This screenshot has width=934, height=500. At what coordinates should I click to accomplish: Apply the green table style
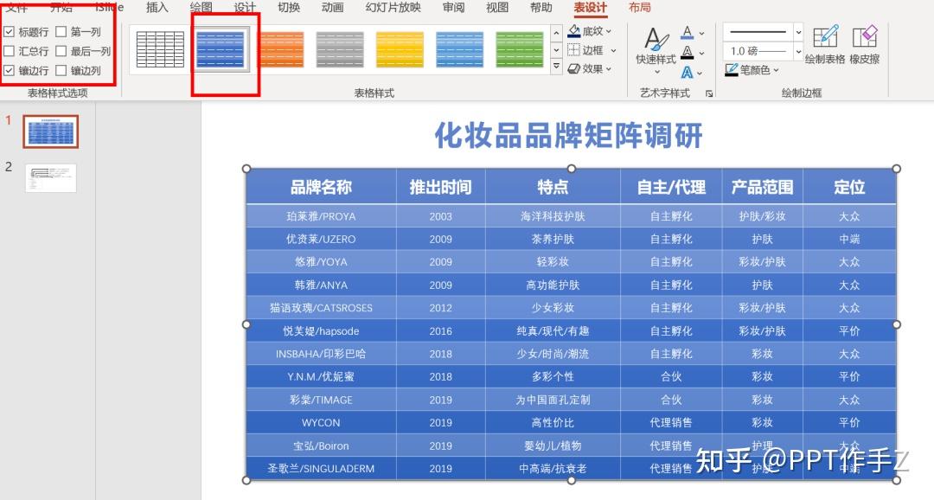click(x=520, y=49)
